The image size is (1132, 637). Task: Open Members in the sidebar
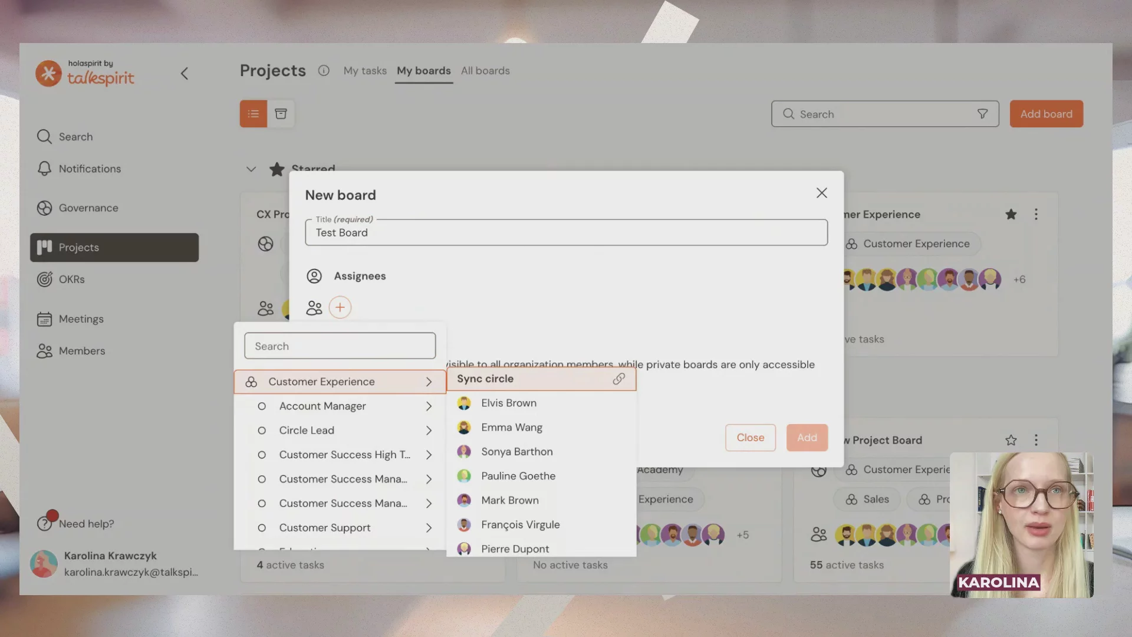pyautogui.click(x=71, y=351)
